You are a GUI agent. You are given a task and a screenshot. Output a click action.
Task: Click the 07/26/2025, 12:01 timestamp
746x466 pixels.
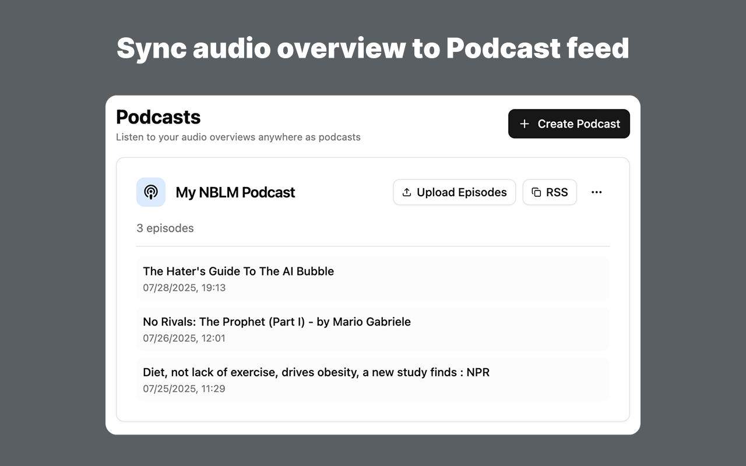coord(184,338)
